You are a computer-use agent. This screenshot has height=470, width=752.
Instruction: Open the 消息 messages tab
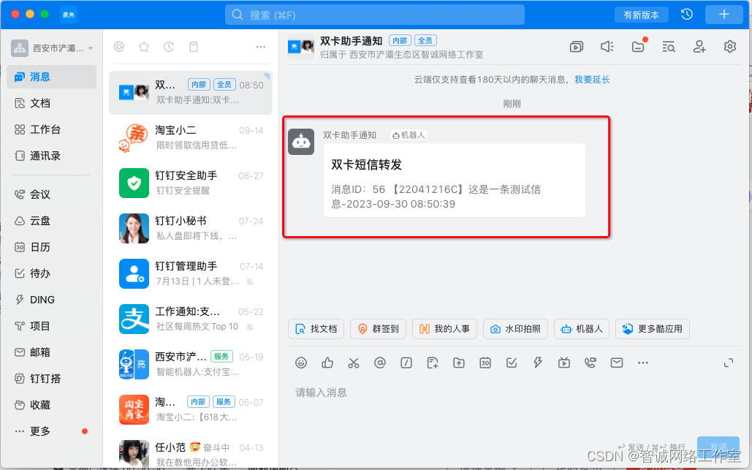[x=51, y=77]
